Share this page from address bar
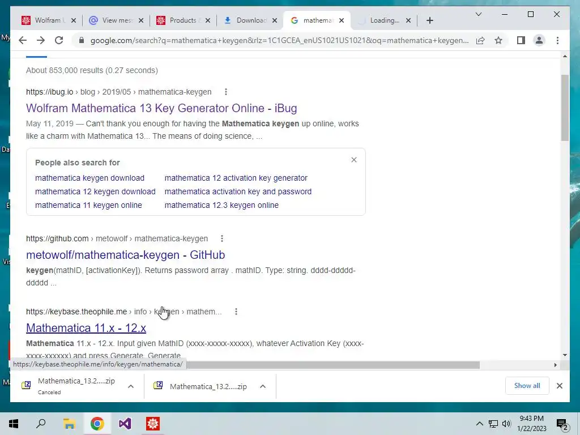 [x=480, y=40]
